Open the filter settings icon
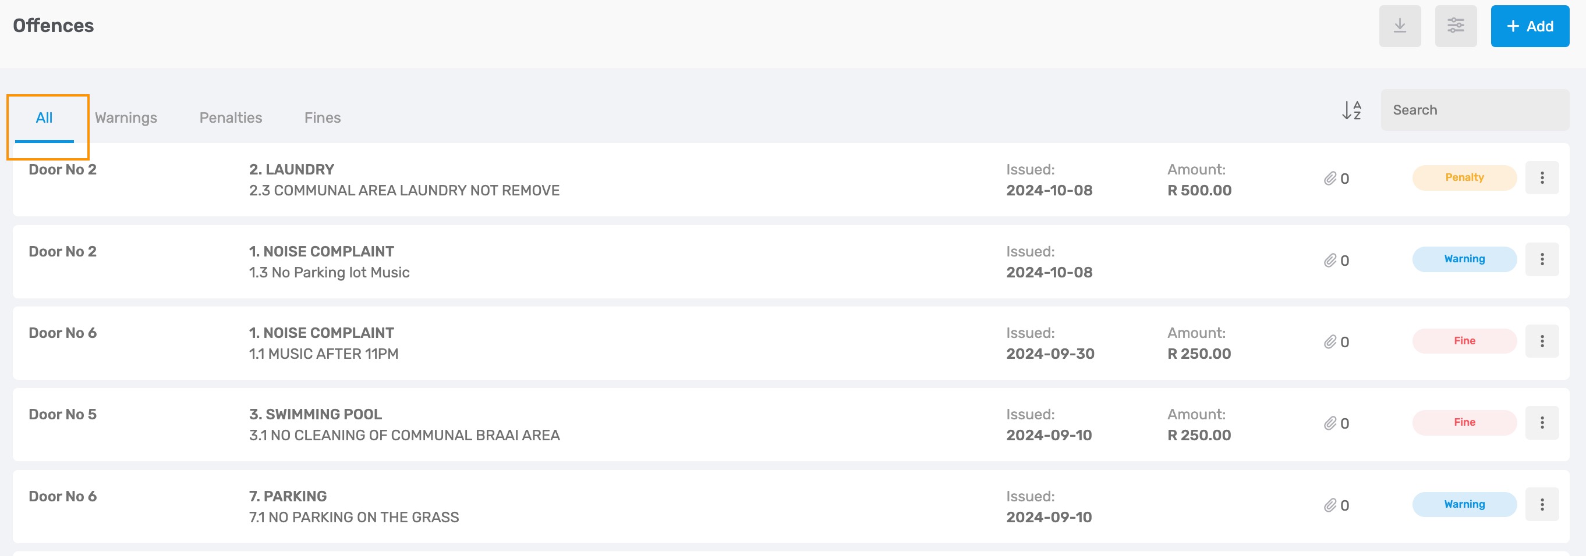Screen dimensions: 1586x556 click(x=1456, y=26)
